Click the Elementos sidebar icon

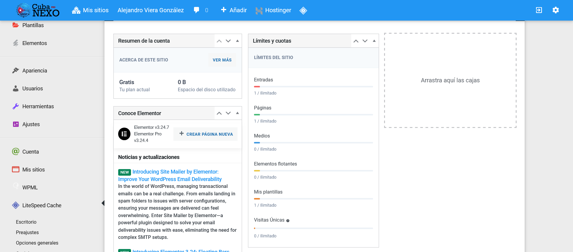pyautogui.click(x=16, y=43)
